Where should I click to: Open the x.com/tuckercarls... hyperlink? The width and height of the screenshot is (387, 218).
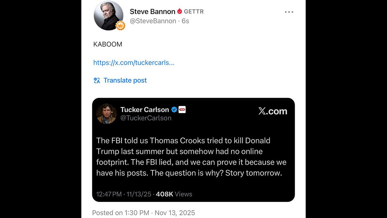[134, 63]
